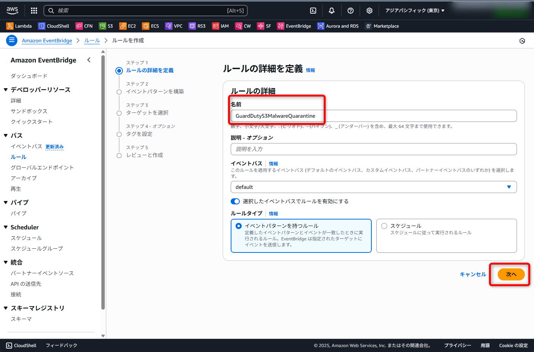This screenshot has height=352, width=534.
Task: Open Global Endpoints in the sidebar
Action: [x=42, y=168]
